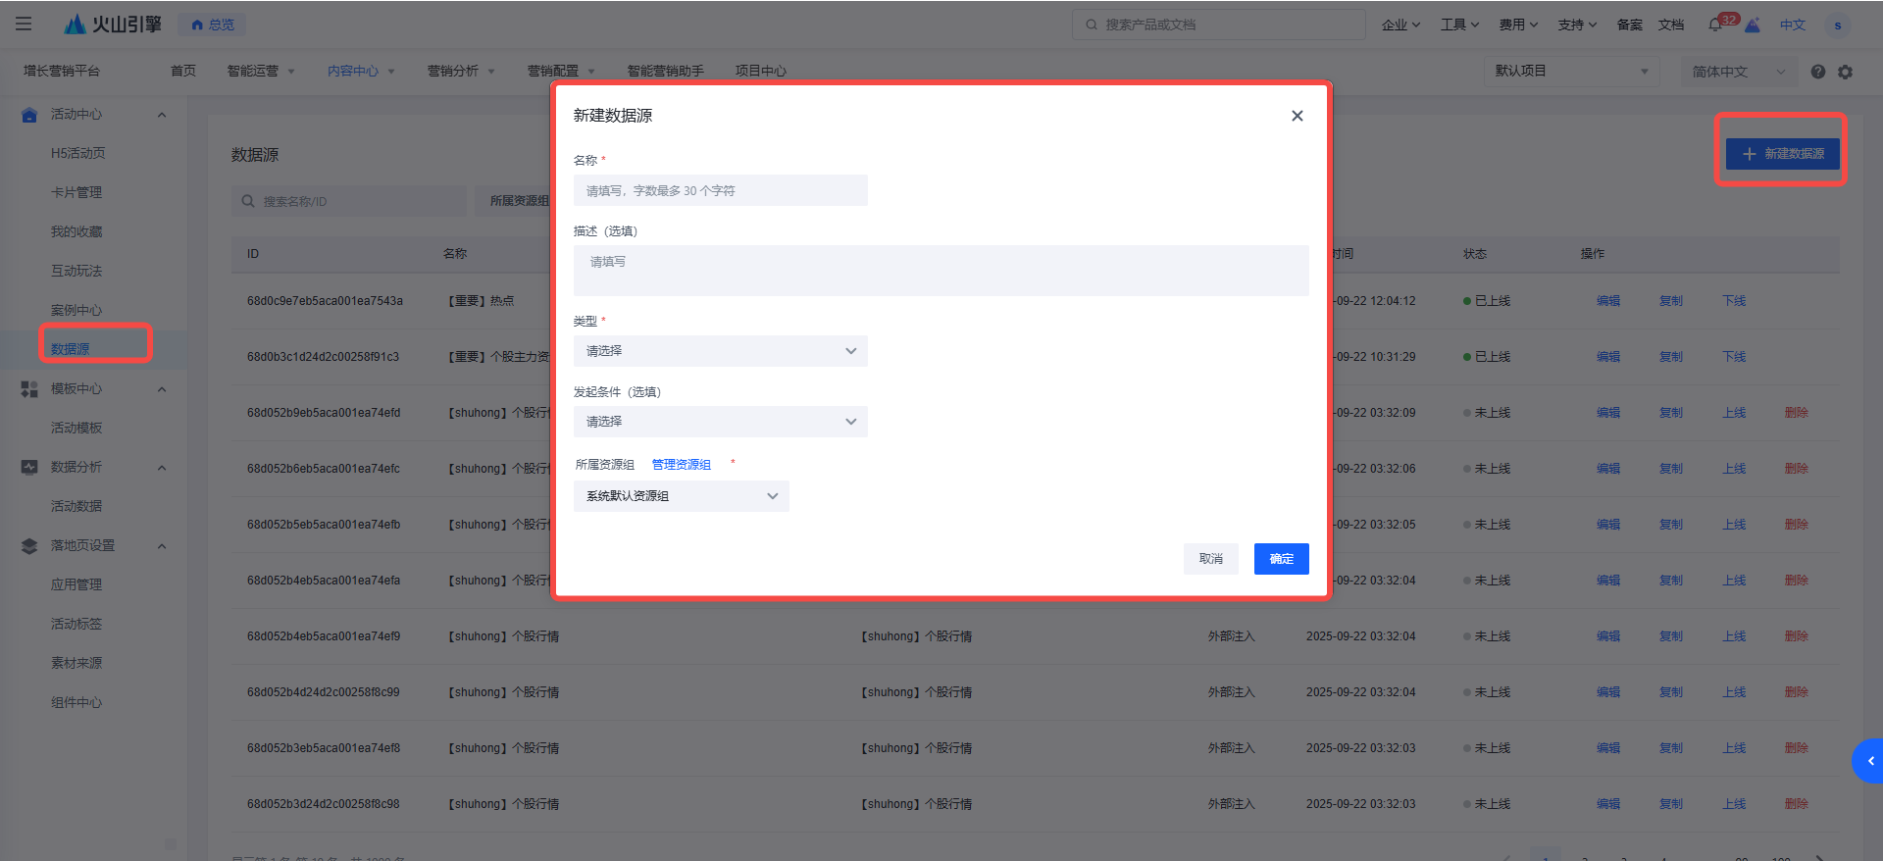
Task: Close the 新建数据源 dialog
Action: 1297,116
